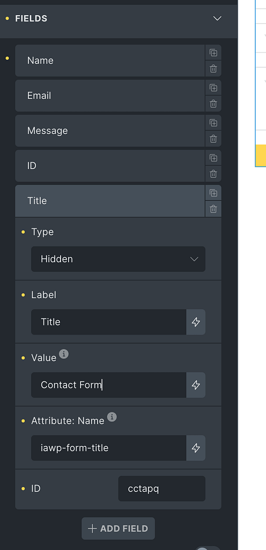Collapse the expanded Title field row
266x550 pixels.
110,201
